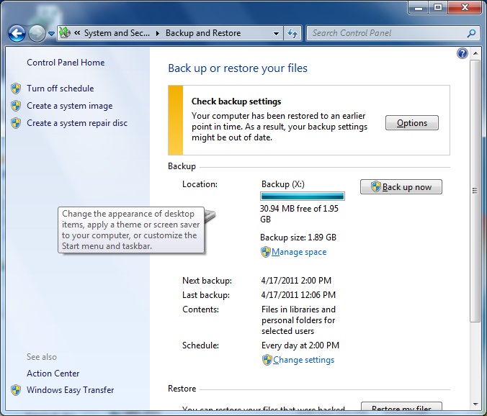
Task: Click the Backup (X:) disk space bar
Action: (x=302, y=196)
